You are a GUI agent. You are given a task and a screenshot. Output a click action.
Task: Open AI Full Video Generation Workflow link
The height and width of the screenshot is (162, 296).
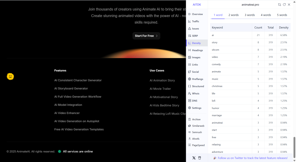[78, 97]
